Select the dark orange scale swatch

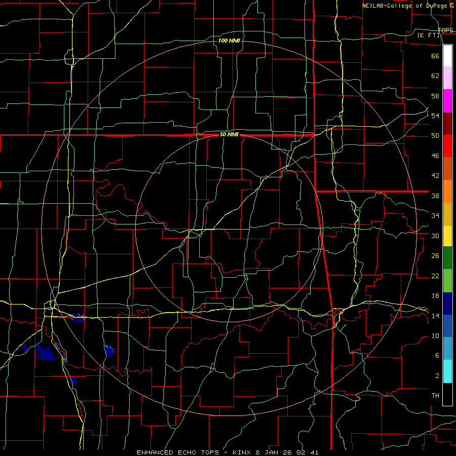(x=447, y=168)
